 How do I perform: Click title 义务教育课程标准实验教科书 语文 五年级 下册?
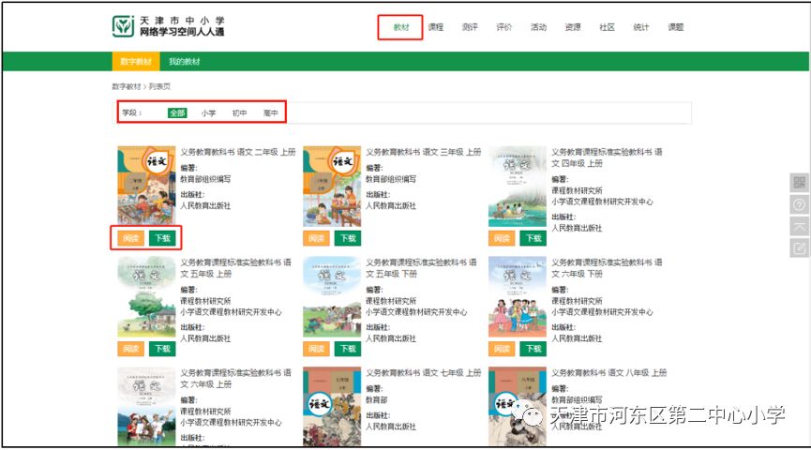[422, 268]
